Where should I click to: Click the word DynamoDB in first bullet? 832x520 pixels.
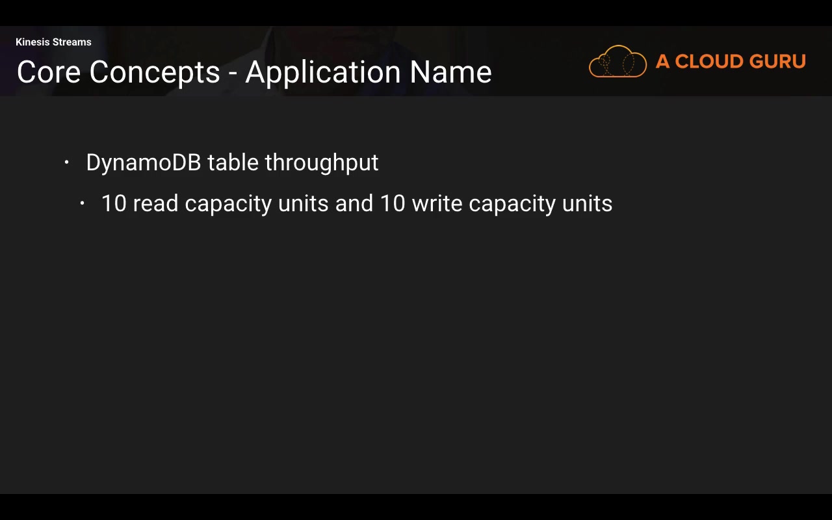tap(143, 162)
